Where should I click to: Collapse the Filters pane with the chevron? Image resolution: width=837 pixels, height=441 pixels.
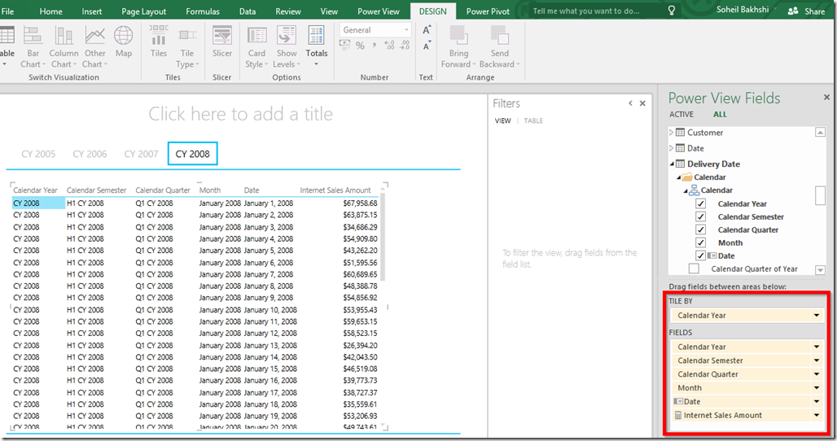click(x=630, y=103)
